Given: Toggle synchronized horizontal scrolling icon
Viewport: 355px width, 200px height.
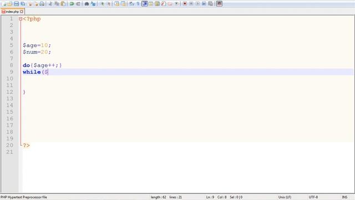Looking at the screenshot, I should (123, 4).
